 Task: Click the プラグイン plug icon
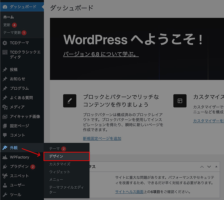[5, 167]
